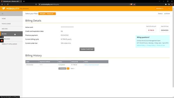Viewport: 174px width, 98px height.
Task: Open the tab search chevron in title bar
Action: 159,1
